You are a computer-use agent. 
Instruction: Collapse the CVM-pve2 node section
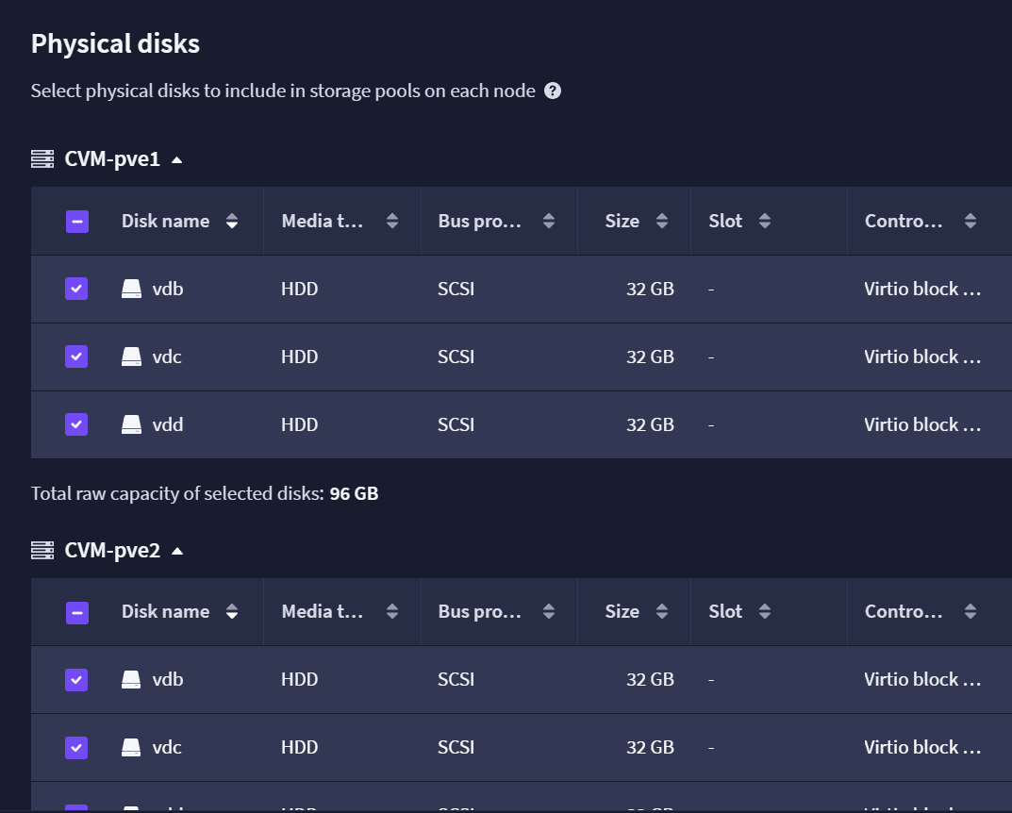click(x=177, y=551)
